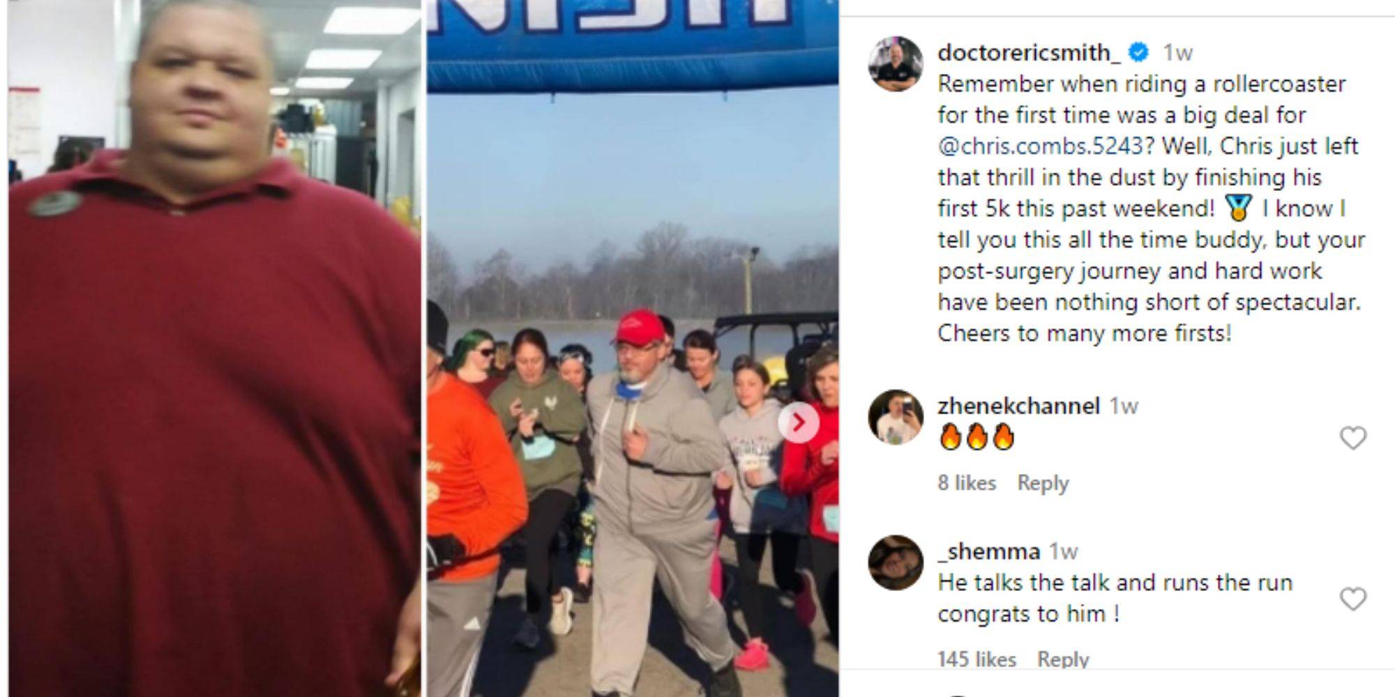The image size is (1395, 697).
Task: Open _shemma profile avatar
Action: [896, 562]
